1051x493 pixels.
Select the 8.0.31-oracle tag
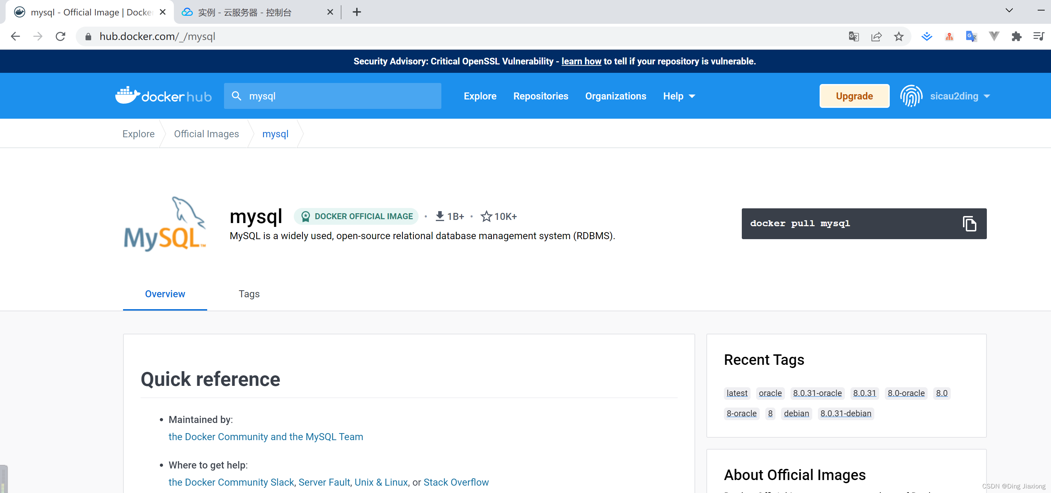click(817, 393)
